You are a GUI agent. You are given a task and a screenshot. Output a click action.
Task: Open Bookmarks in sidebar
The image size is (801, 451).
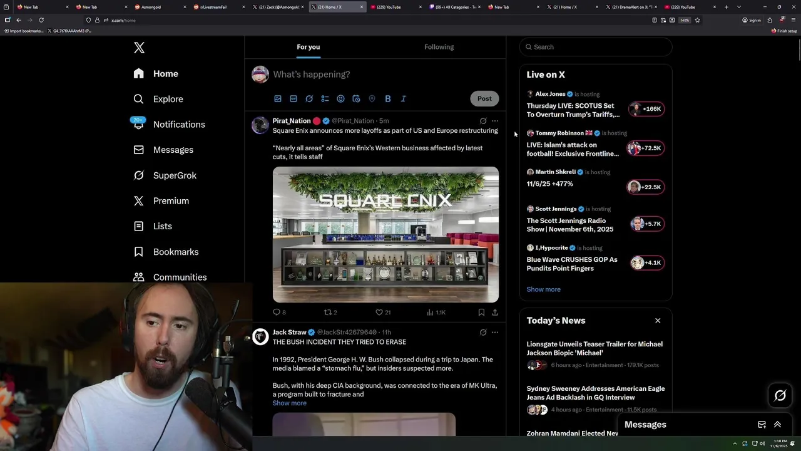166,252
